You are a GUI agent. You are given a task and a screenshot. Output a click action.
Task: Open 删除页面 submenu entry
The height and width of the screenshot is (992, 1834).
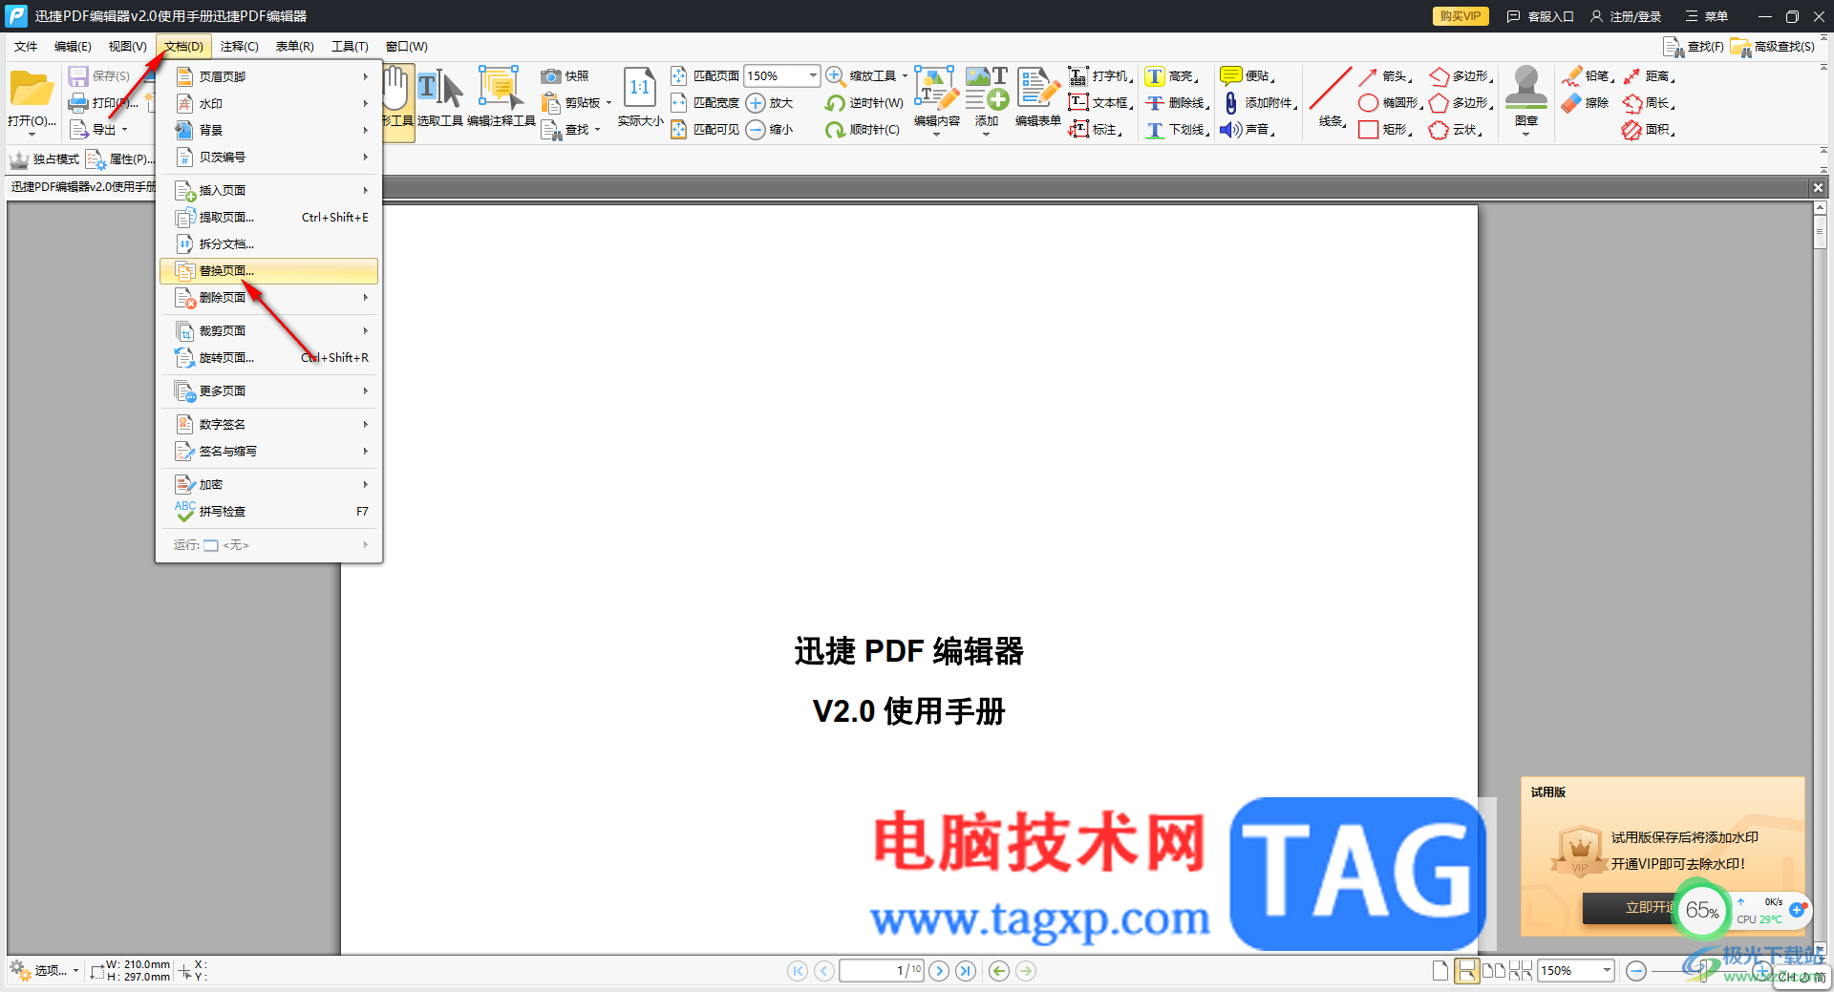pyautogui.click(x=268, y=298)
